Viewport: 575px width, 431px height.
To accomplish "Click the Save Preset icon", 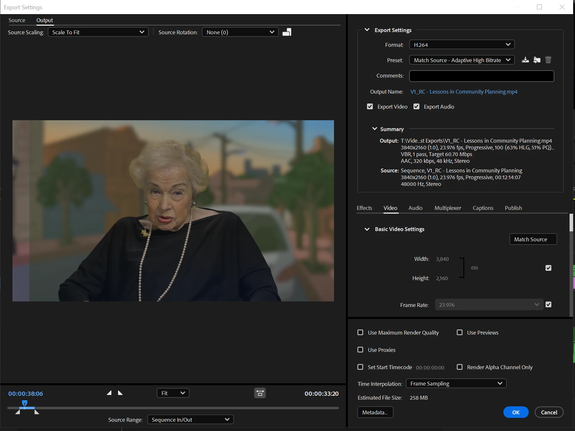I will point(525,60).
